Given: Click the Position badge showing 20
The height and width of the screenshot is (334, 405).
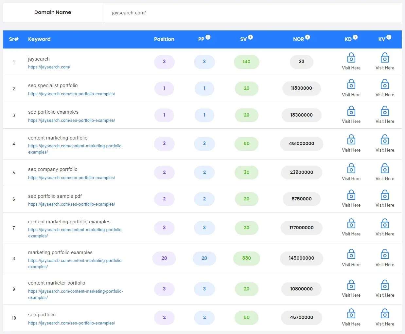Looking at the screenshot, I should pos(164,258).
